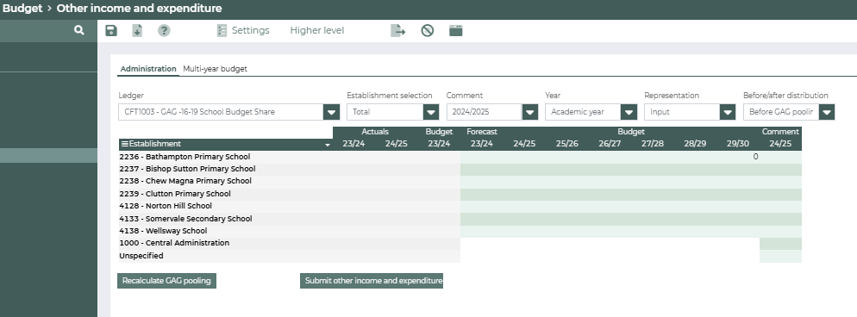Save the budget with floppy disk icon
The height and width of the screenshot is (317, 857).
[x=111, y=30]
